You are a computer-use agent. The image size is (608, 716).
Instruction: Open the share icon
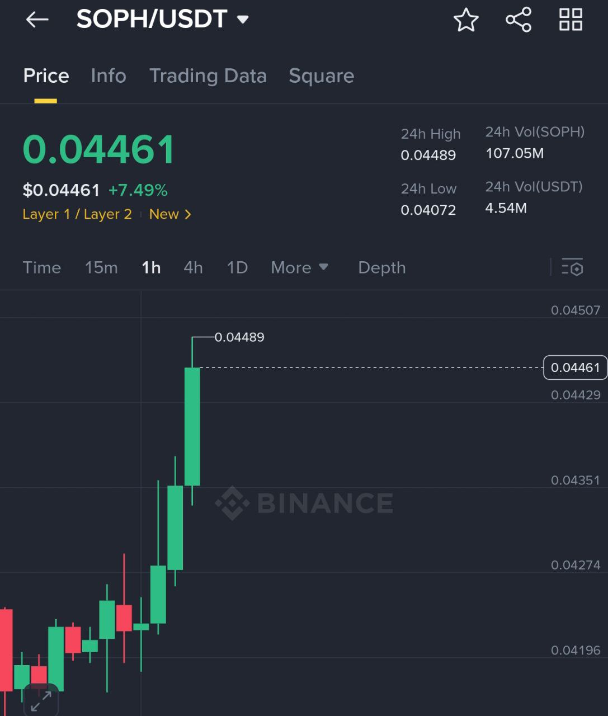tap(519, 20)
